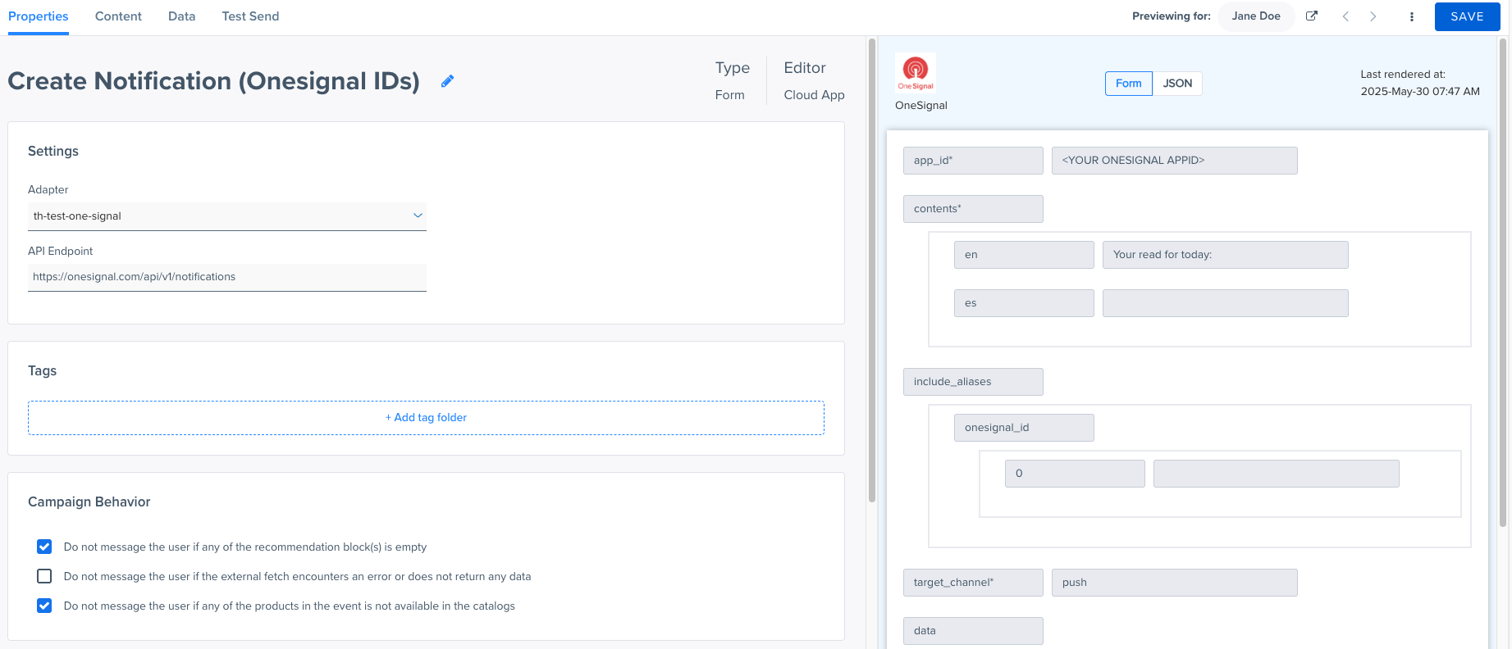Click the left panel vertical scrollbar
The height and width of the screenshot is (649, 1512).
[871, 270]
